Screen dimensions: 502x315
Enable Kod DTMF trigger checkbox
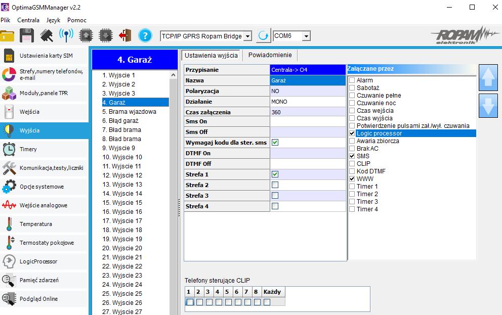(x=352, y=171)
